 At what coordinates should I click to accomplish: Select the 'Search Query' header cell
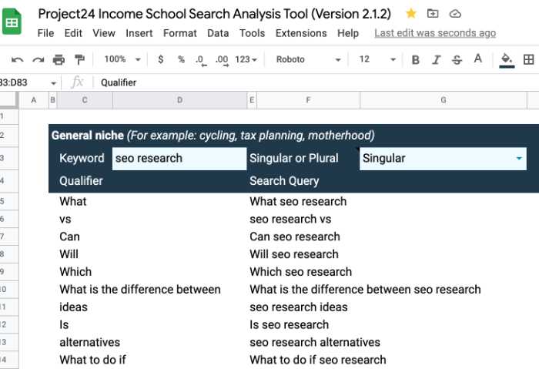tap(284, 181)
